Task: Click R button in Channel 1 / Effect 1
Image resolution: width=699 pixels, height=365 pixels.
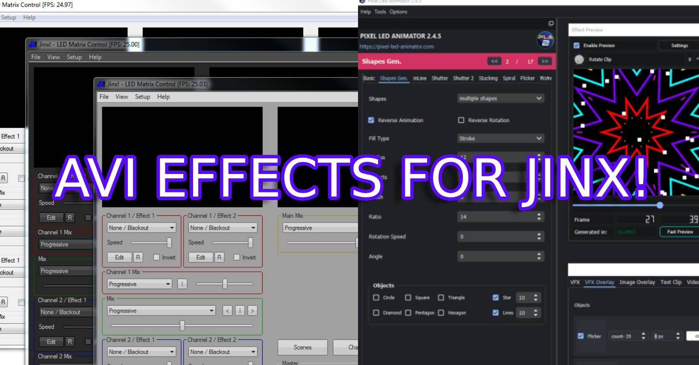Action: coord(138,257)
